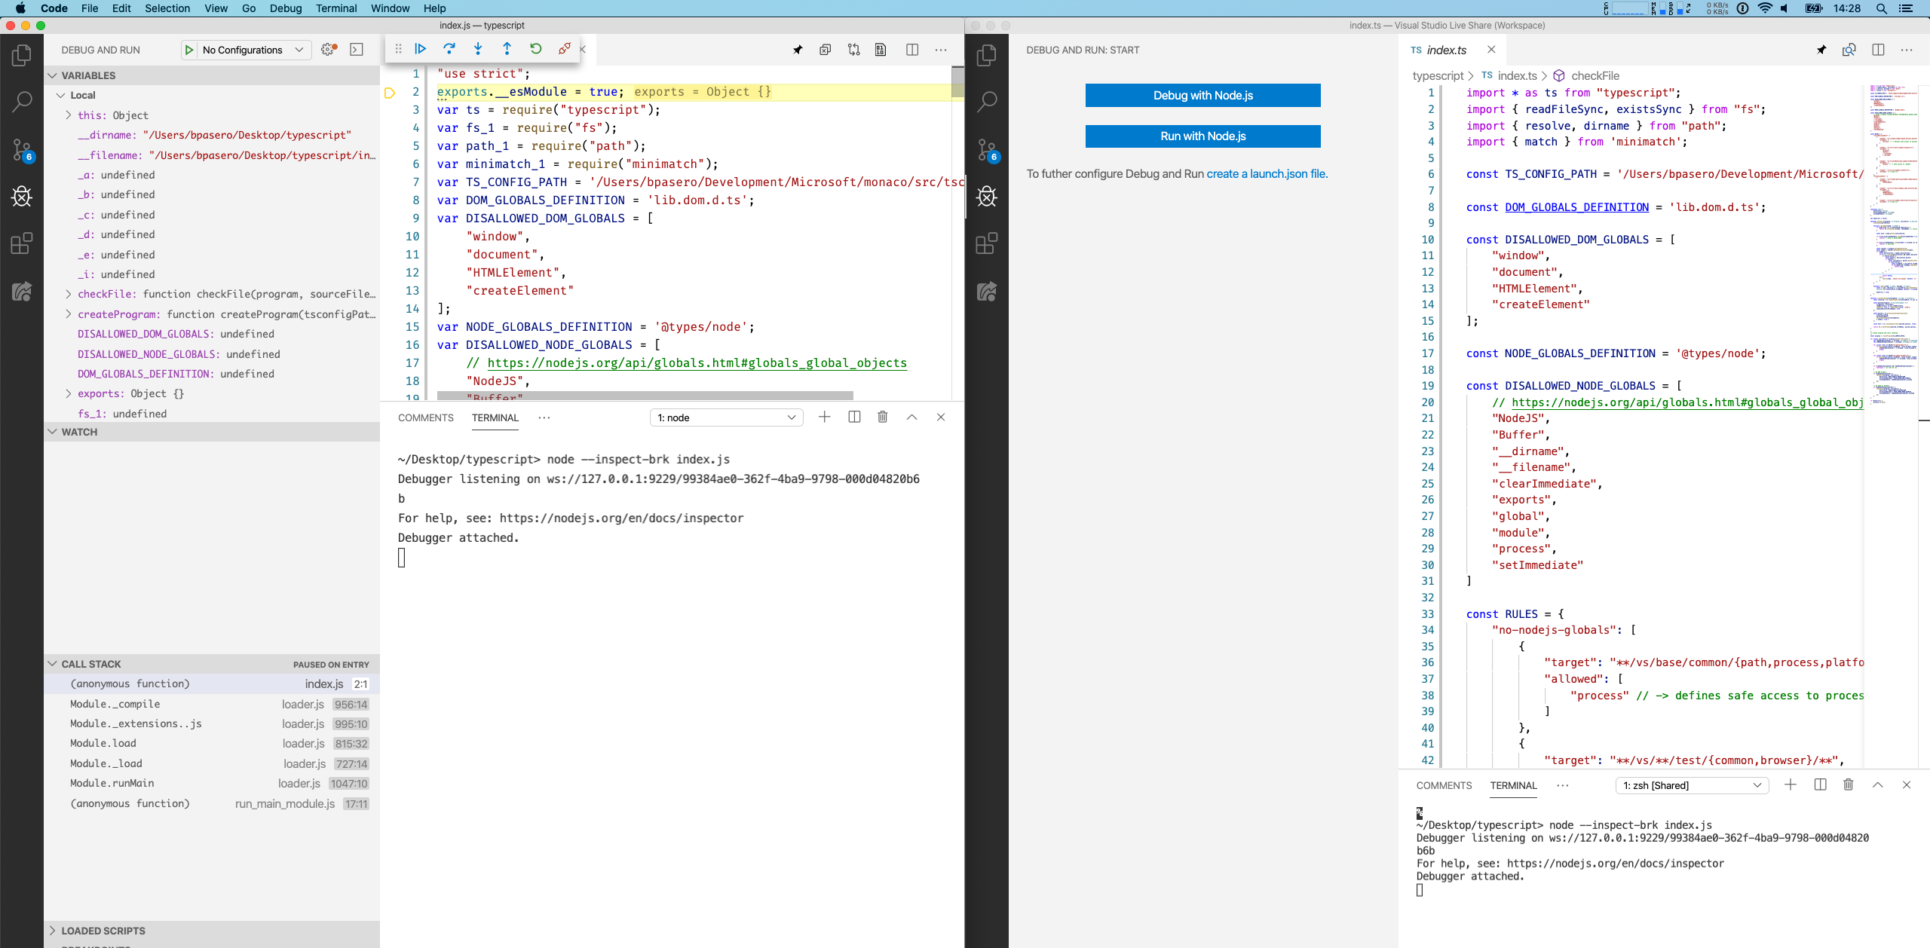Open Extensions in Live Share window
Viewport: 1930px width, 948px height.
[x=987, y=243]
